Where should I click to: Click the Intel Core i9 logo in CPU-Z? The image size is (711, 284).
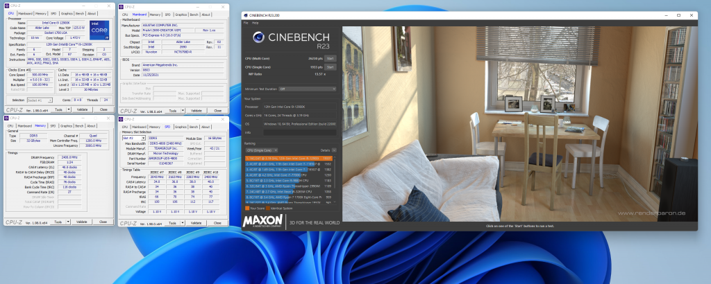click(97, 31)
